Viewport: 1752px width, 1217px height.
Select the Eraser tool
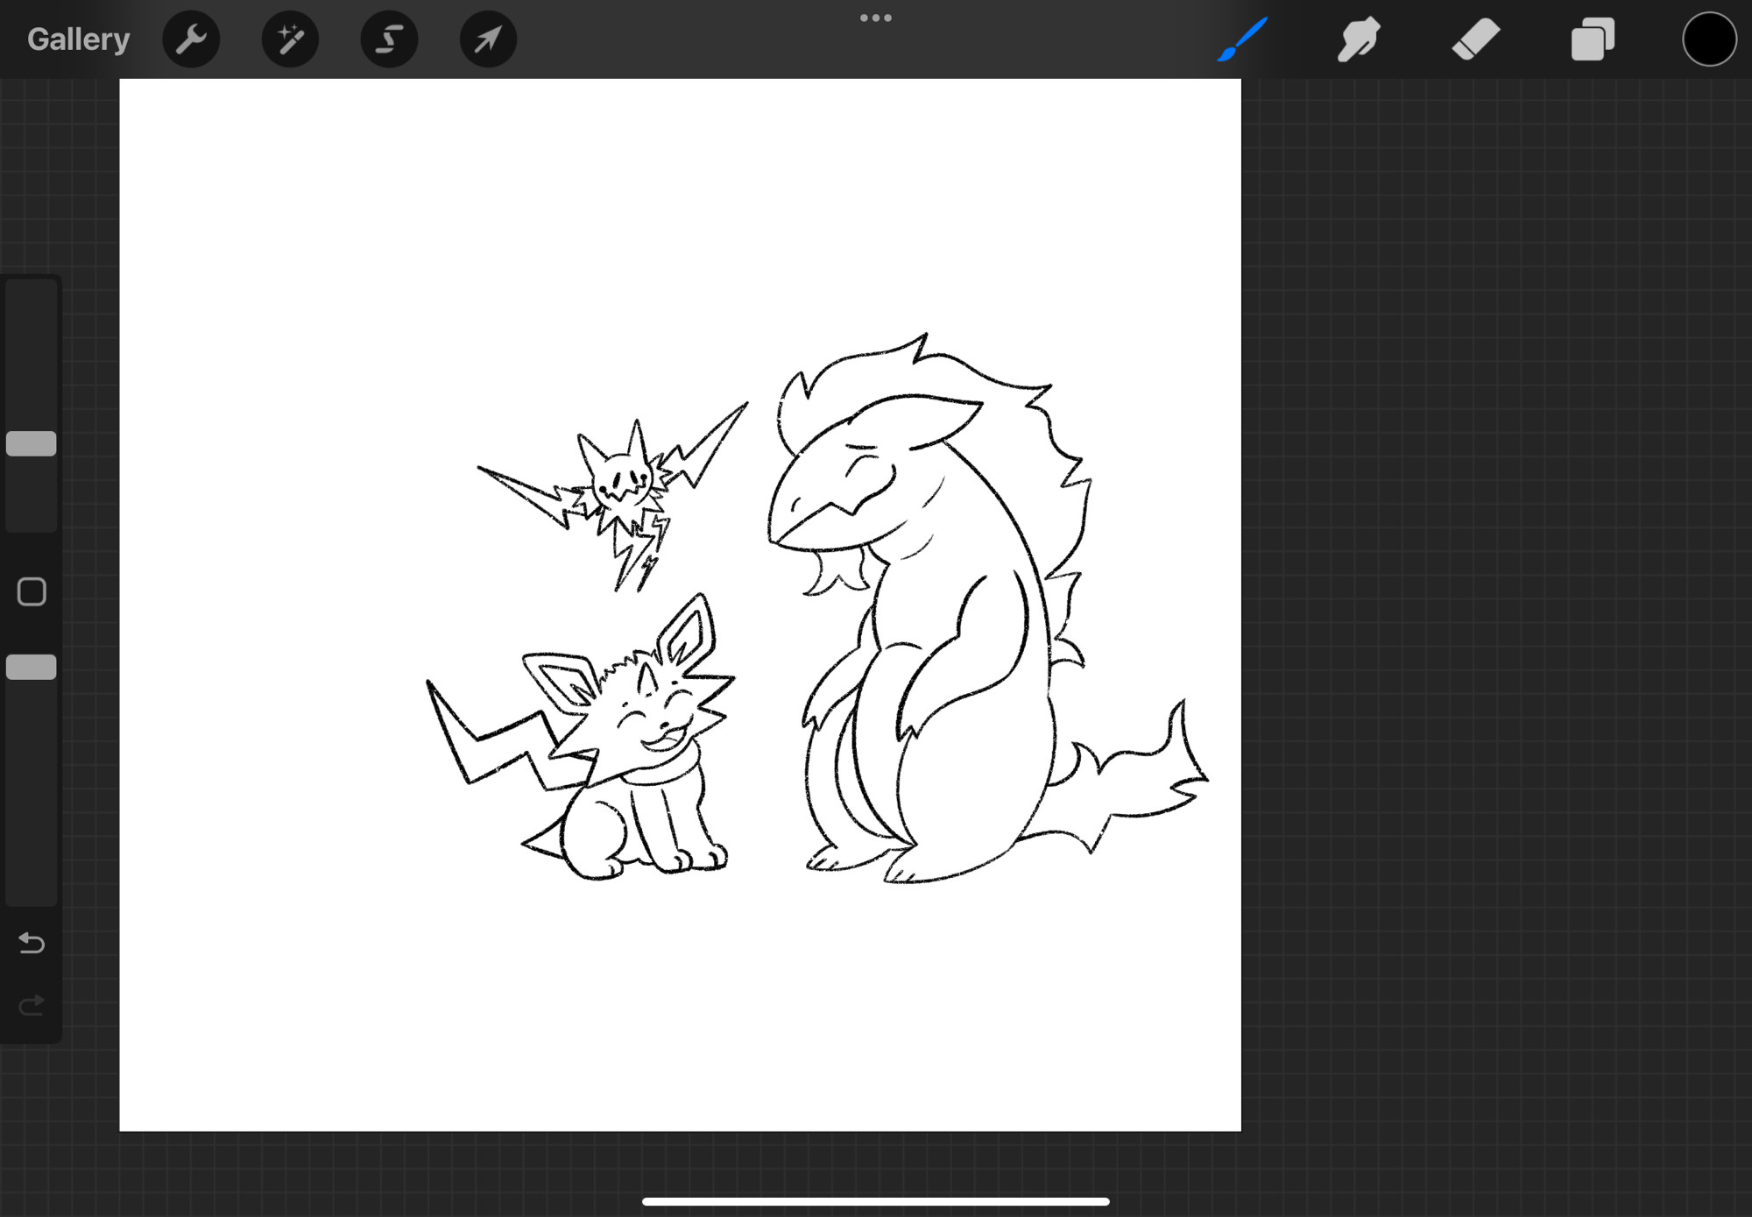[x=1476, y=39]
